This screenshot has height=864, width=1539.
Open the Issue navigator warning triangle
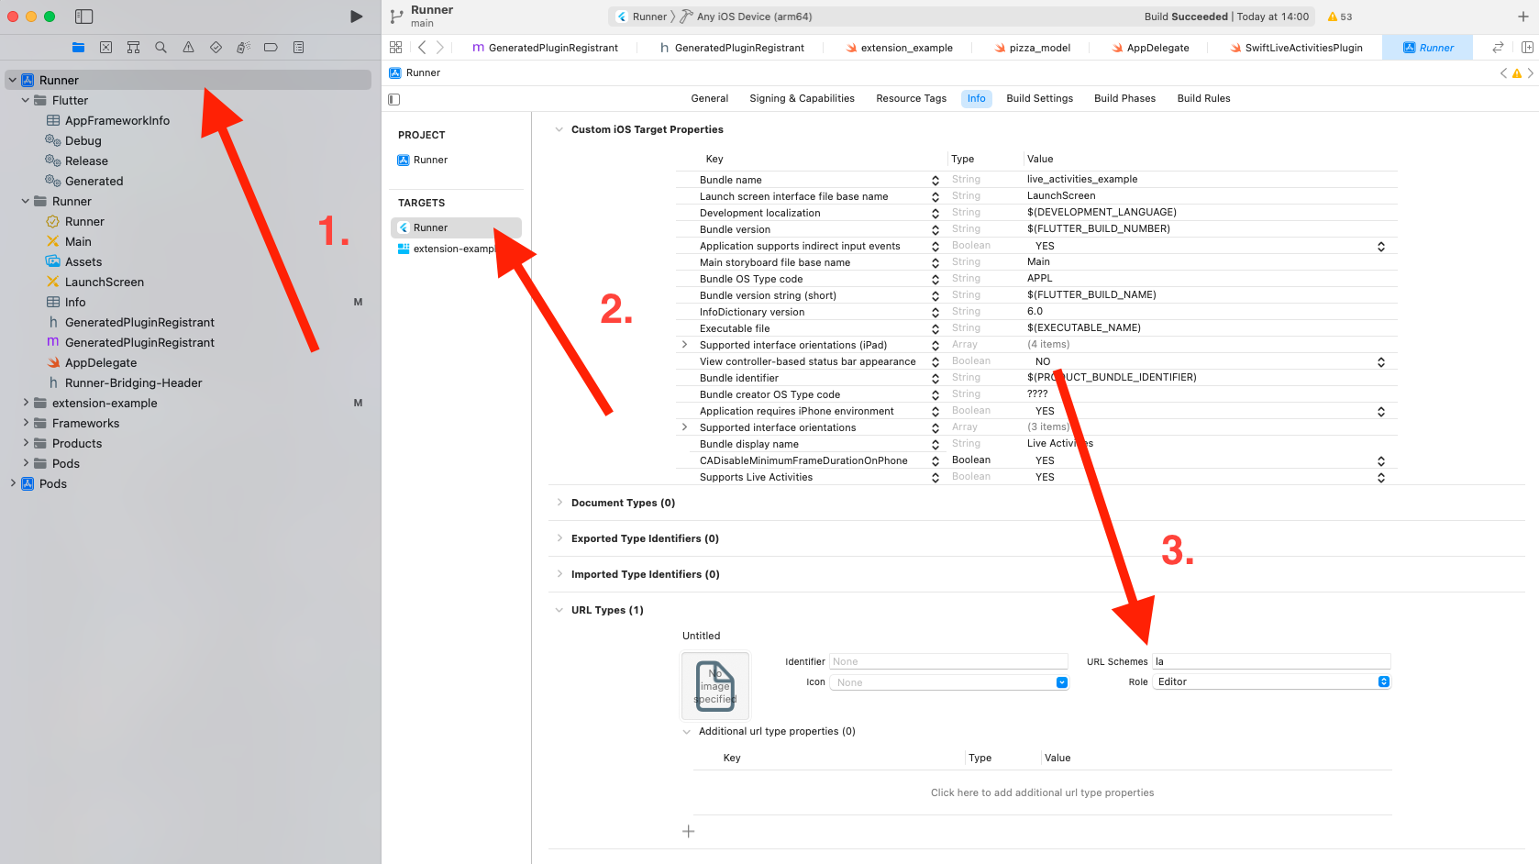pyautogui.click(x=188, y=48)
